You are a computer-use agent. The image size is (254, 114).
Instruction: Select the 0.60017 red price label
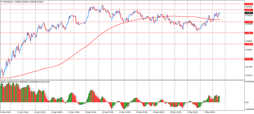pos(249,10)
